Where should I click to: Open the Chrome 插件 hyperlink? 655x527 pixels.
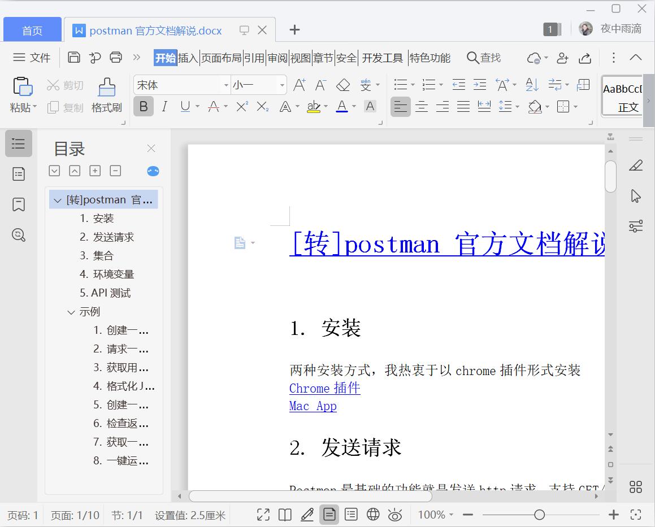324,388
